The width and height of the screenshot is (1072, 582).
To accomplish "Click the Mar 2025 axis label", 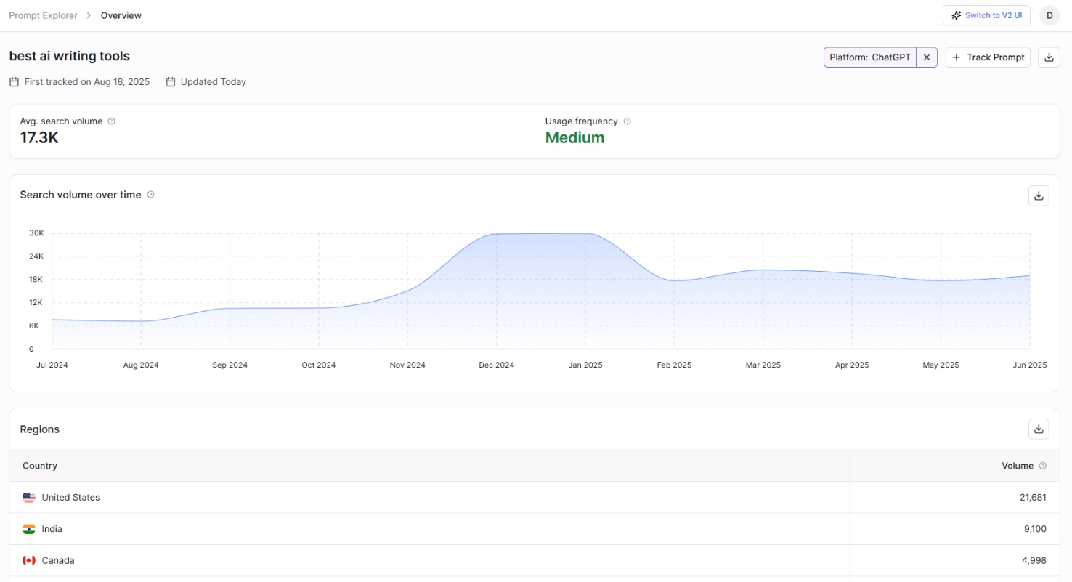I will click(763, 365).
